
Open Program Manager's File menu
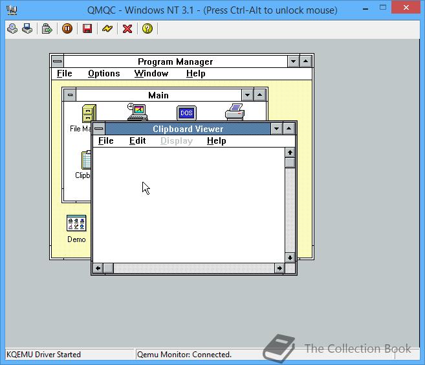(65, 74)
